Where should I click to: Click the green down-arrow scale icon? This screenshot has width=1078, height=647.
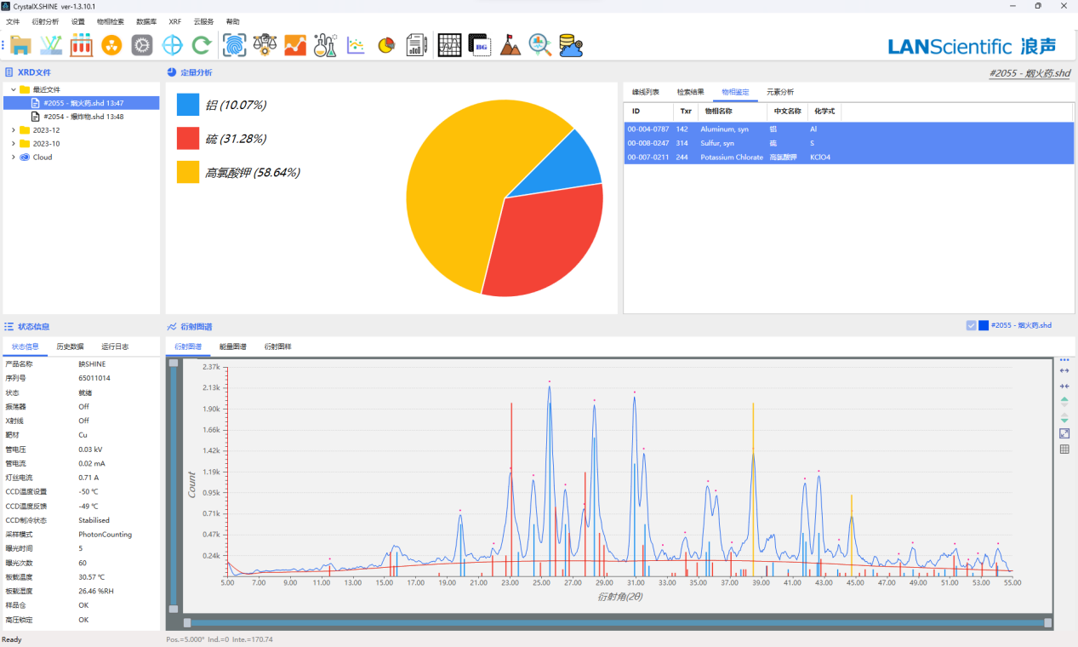pyautogui.click(x=1064, y=417)
